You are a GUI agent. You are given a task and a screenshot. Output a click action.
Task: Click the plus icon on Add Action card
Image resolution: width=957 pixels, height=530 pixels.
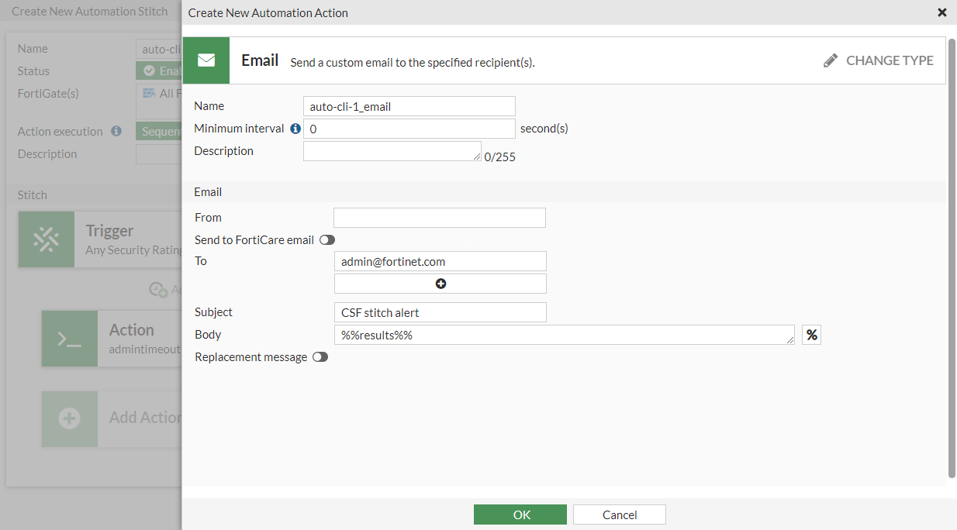point(69,418)
